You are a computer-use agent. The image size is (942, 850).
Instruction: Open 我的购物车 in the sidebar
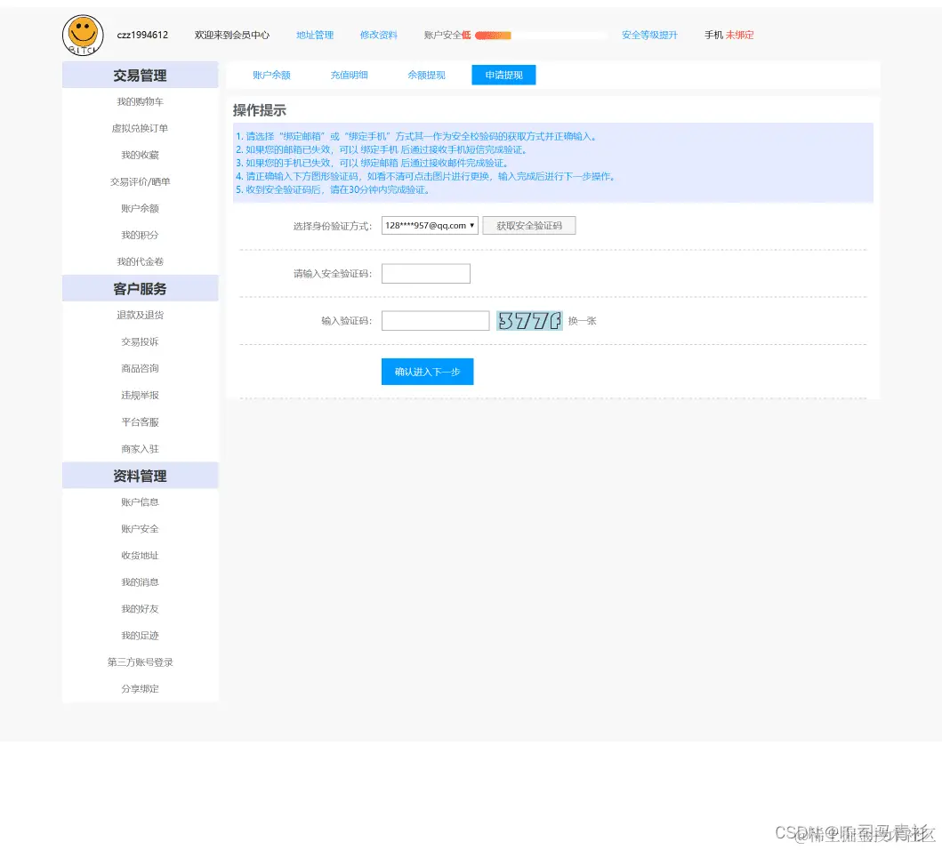(139, 101)
